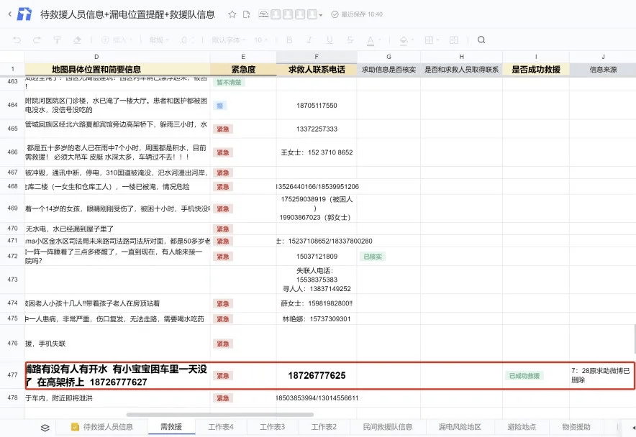The width and height of the screenshot is (636, 437).
Task: Open the 常规 number format dropdown
Action: 159,40
